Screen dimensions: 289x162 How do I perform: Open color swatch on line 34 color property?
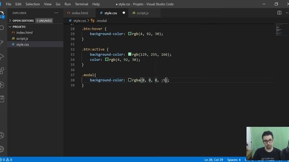click(x=107, y=59)
